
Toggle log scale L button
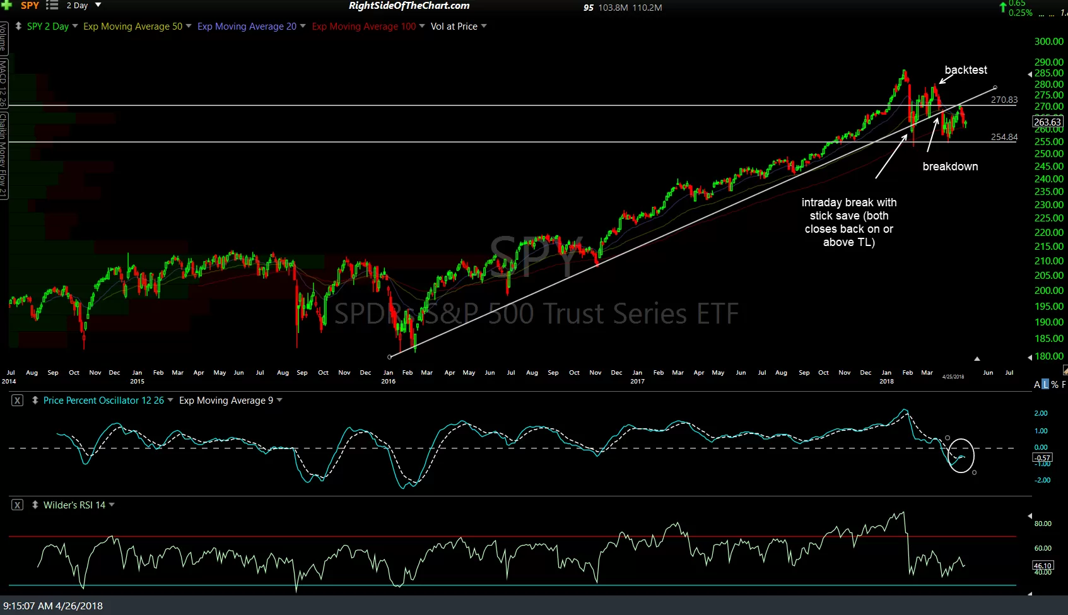tap(1045, 384)
